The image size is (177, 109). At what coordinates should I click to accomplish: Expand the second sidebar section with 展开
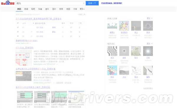150,43
